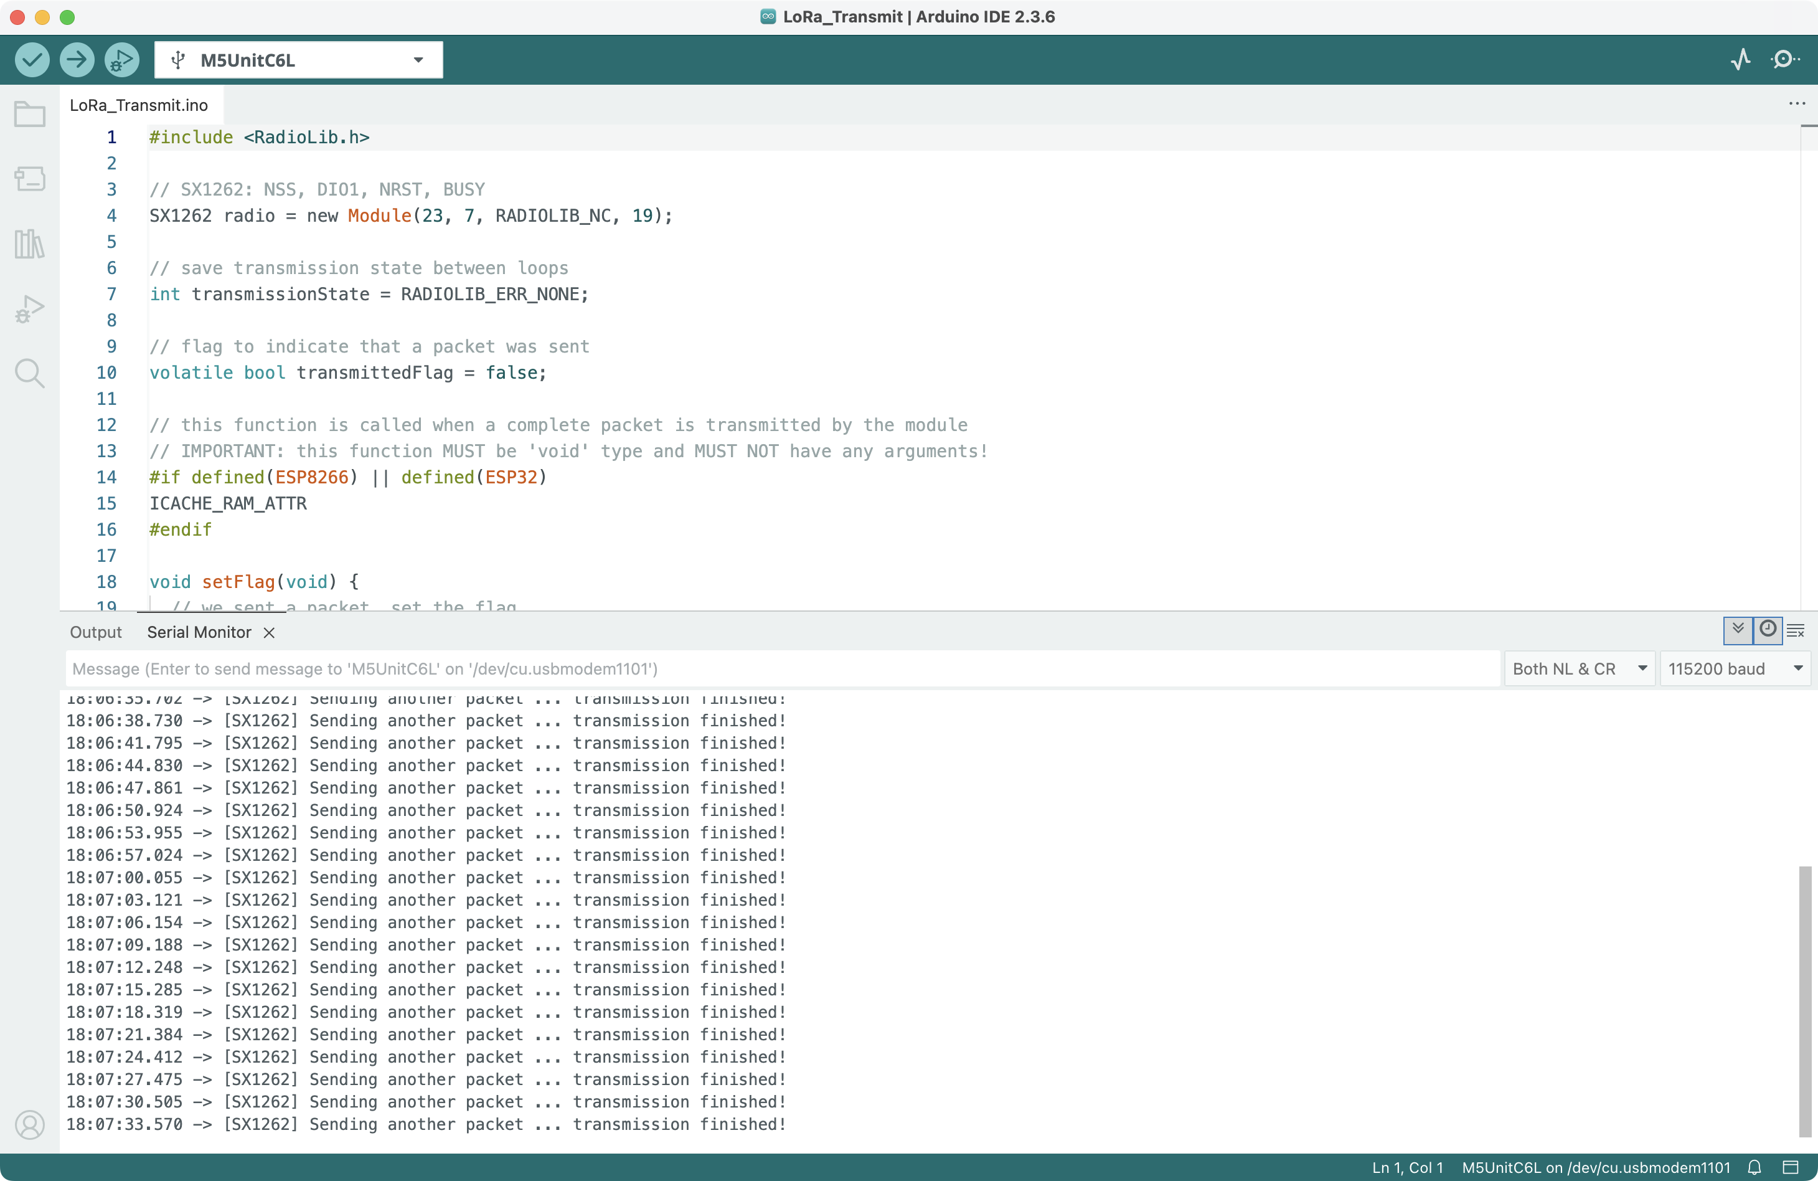Open the Search sidebar magnifier icon

[30, 373]
